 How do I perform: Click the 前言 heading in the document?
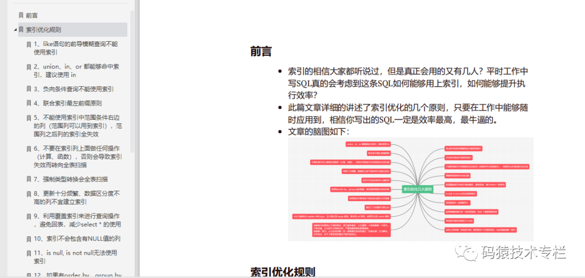[261, 51]
